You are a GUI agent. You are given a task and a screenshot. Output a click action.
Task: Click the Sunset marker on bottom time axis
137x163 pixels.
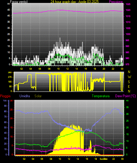tap(103, 159)
